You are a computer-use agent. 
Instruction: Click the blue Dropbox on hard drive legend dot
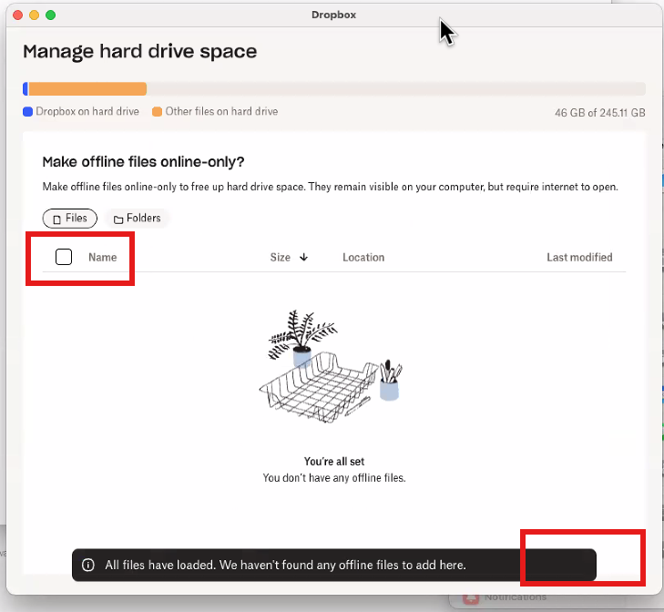27,112
